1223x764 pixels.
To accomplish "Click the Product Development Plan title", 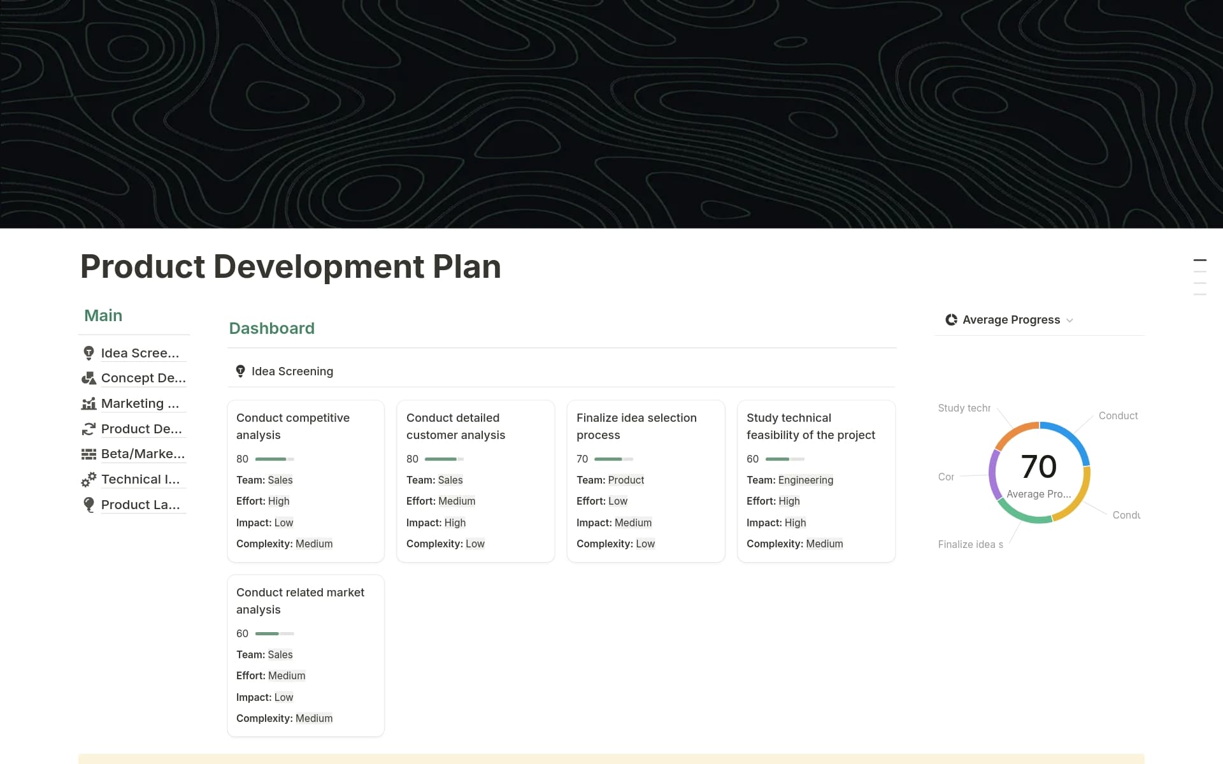I will pos(290,266).
